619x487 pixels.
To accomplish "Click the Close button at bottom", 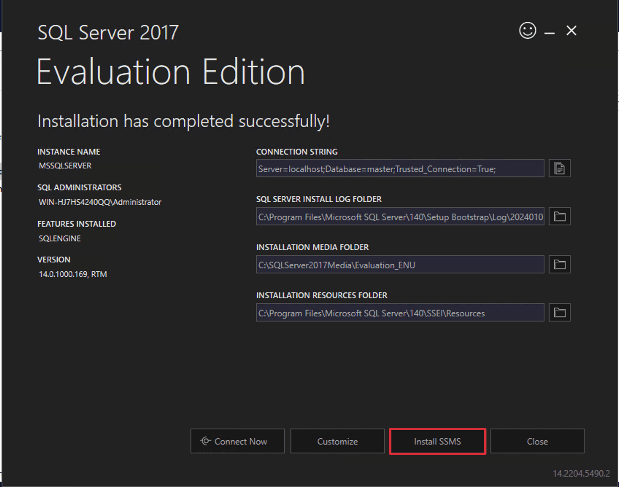I will tap(537, 441).
